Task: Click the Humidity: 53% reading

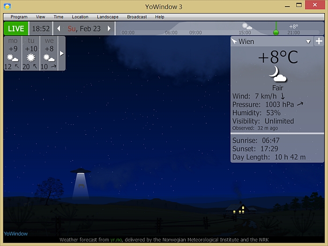Action: click(256, 113)
